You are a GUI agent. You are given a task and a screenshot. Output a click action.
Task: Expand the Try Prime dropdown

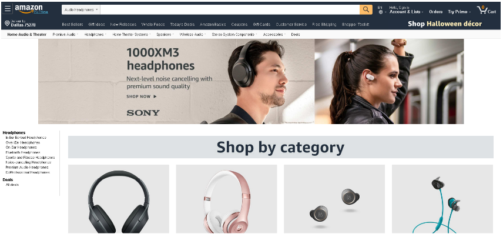point(459,12)
